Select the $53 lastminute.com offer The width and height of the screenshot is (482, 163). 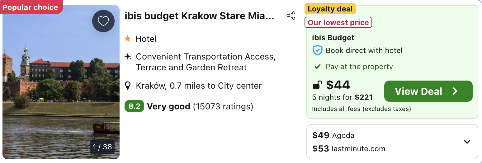tap(349, 149)
